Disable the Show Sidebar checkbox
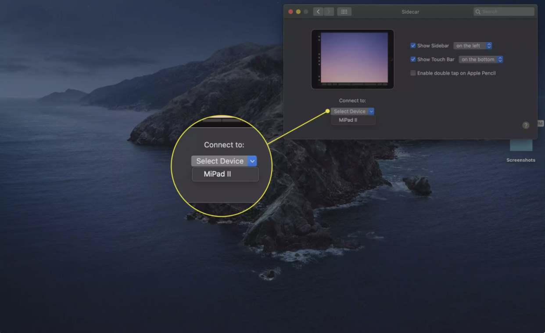545x333 pixels. 413,45
